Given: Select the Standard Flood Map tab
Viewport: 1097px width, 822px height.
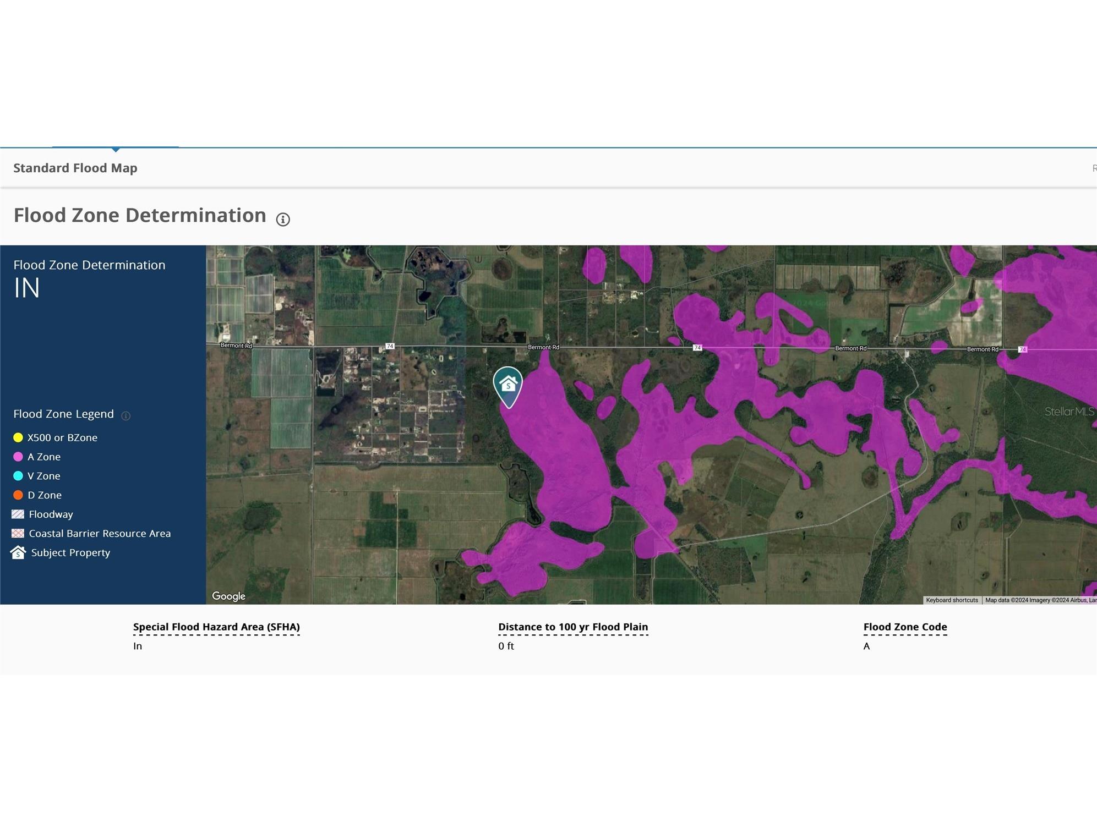Looking at the screenshot, I should [75, 168].
